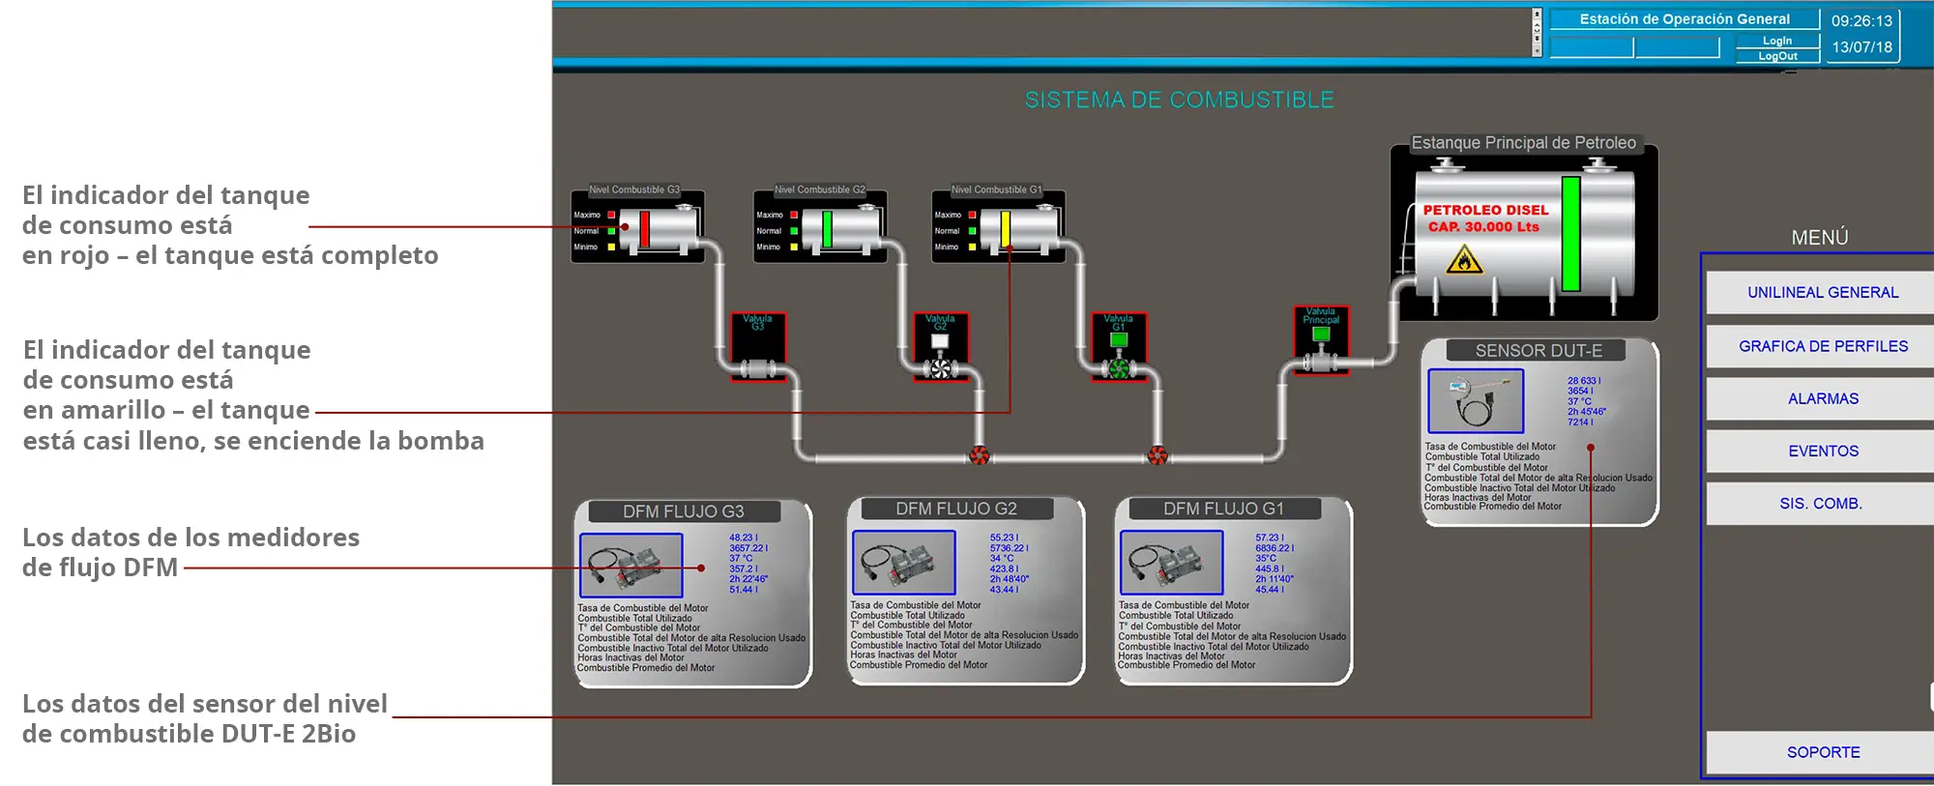Select the Nivel Combustible G3 tank graphic
This screenshot has width=1934, height=786.
659,228
